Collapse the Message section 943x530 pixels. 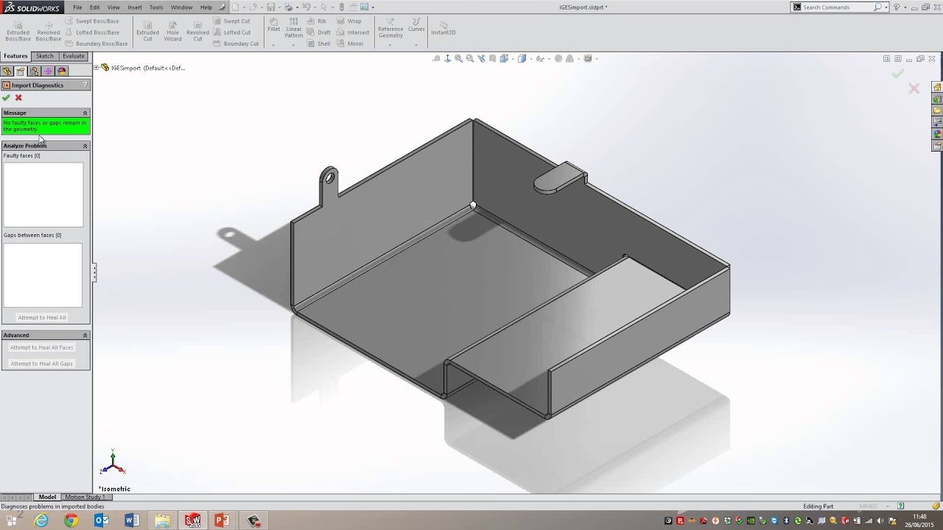click(x=85, y=113)
